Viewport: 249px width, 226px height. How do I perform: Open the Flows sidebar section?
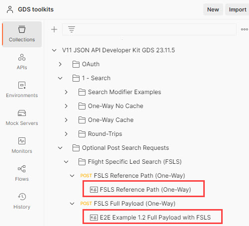tap(22, 173)
